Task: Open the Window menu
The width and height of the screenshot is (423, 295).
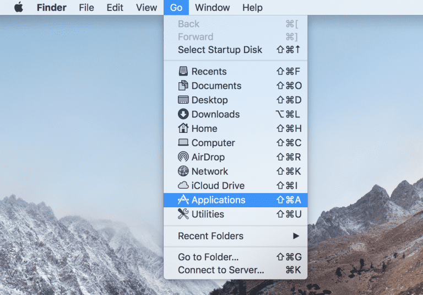Action: [x=212, y=8]
